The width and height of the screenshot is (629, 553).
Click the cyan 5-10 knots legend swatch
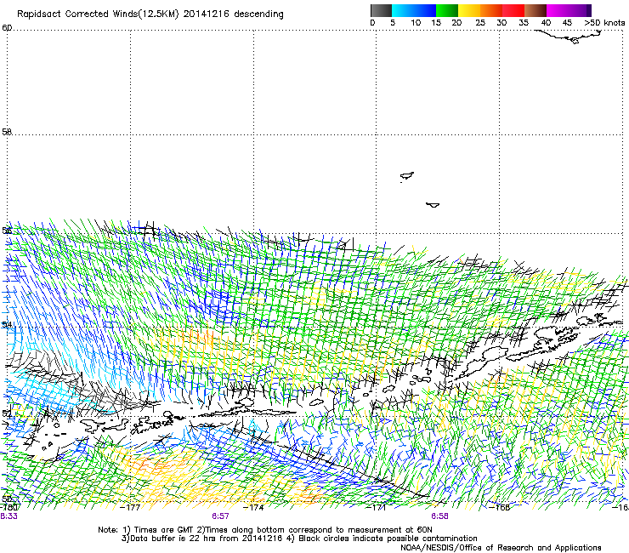click(403, 10)
